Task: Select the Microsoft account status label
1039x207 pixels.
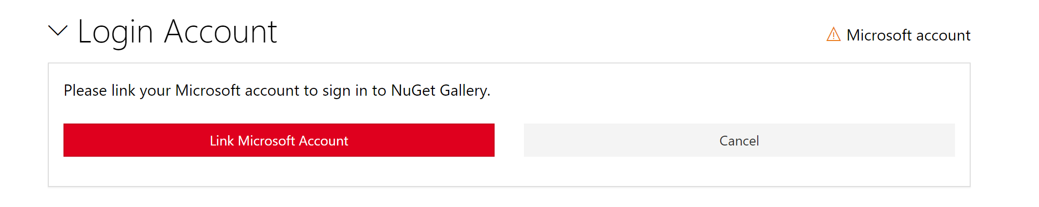Action: 908,35
